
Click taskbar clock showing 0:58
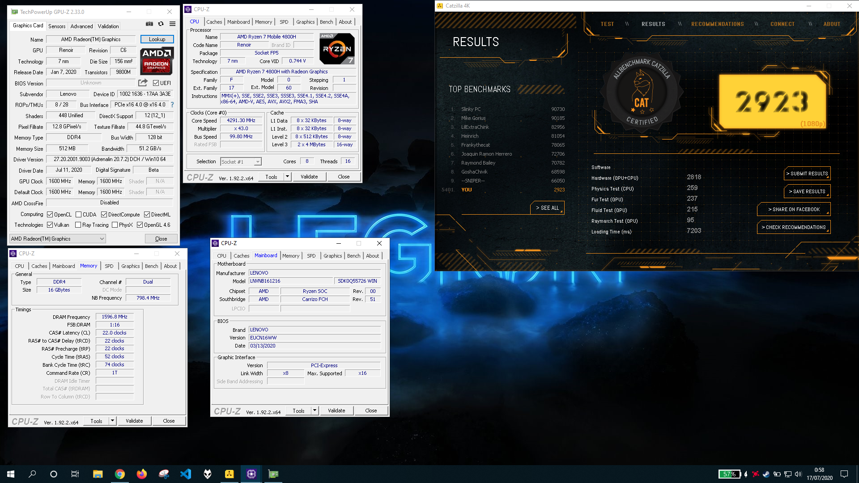[819, 474]
